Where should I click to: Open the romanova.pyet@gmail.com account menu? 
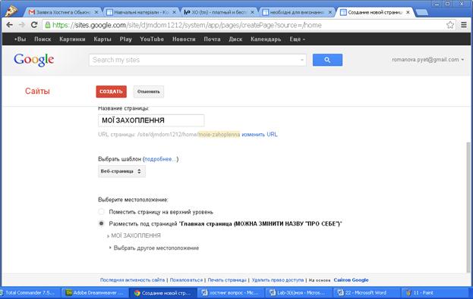pyautogui.click(x=427, y=60)
